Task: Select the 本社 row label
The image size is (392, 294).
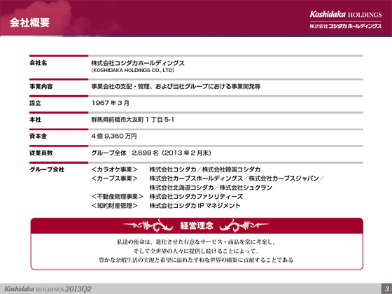Action: tap(35, 120)
